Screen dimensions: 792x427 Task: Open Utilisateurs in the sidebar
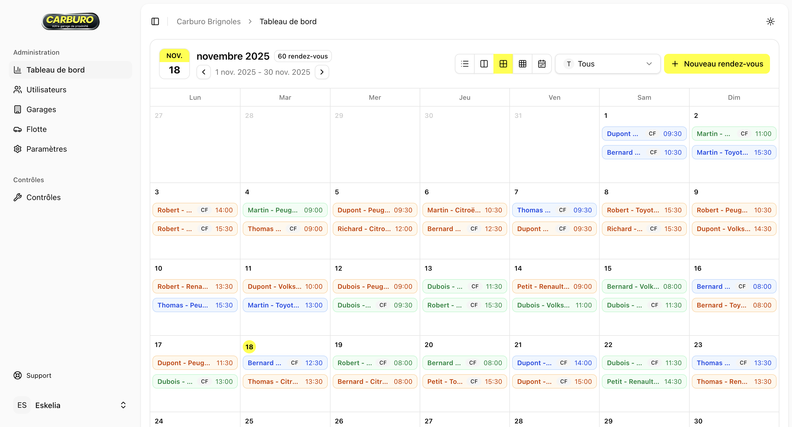point(46,90)
